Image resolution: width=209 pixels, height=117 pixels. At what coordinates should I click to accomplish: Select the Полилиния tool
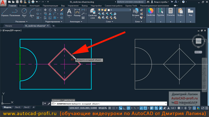[x=15, y=12]
